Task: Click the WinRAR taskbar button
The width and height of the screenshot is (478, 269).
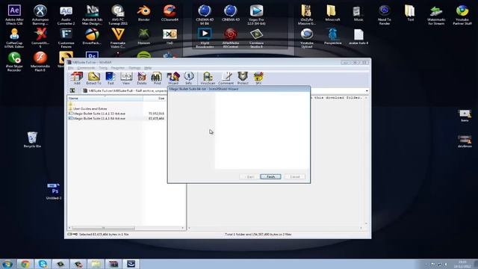Action: 114,264
